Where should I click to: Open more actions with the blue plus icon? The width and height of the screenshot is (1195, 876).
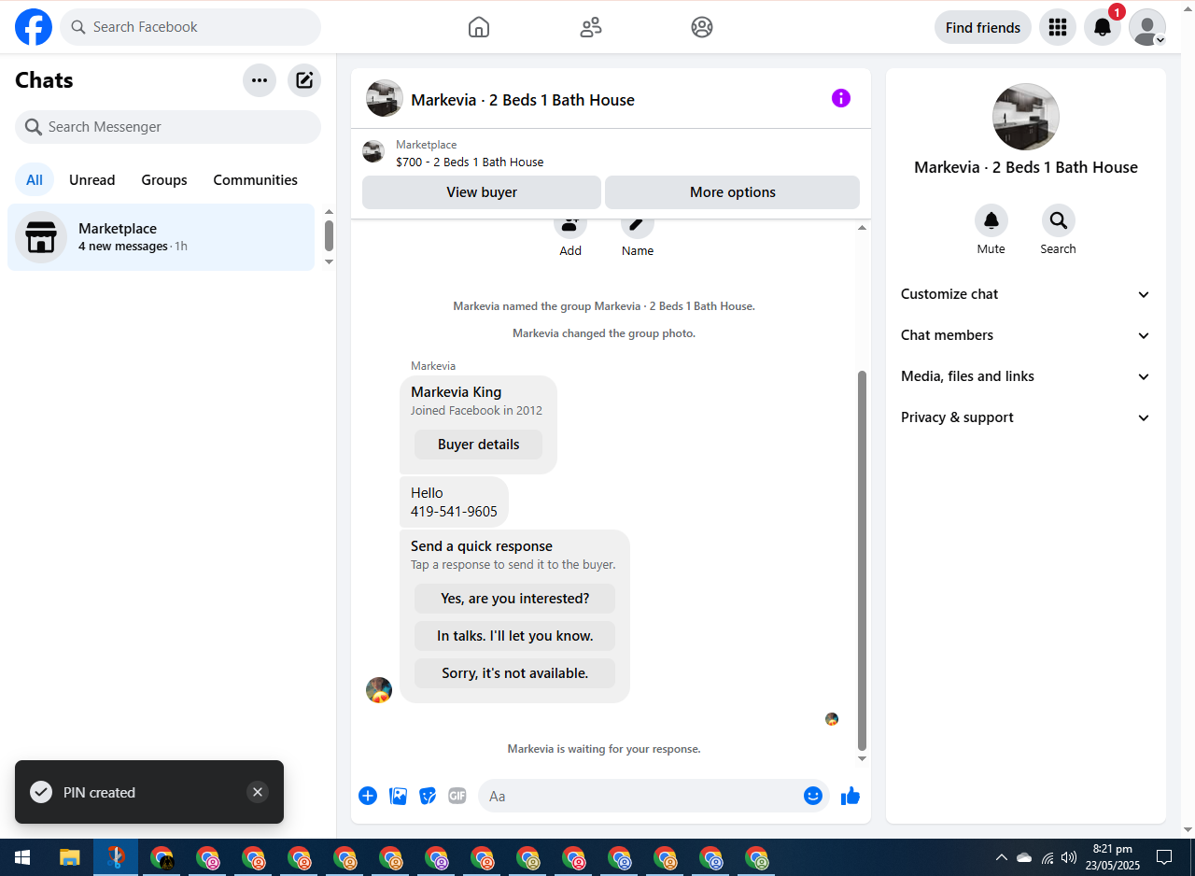368,796
